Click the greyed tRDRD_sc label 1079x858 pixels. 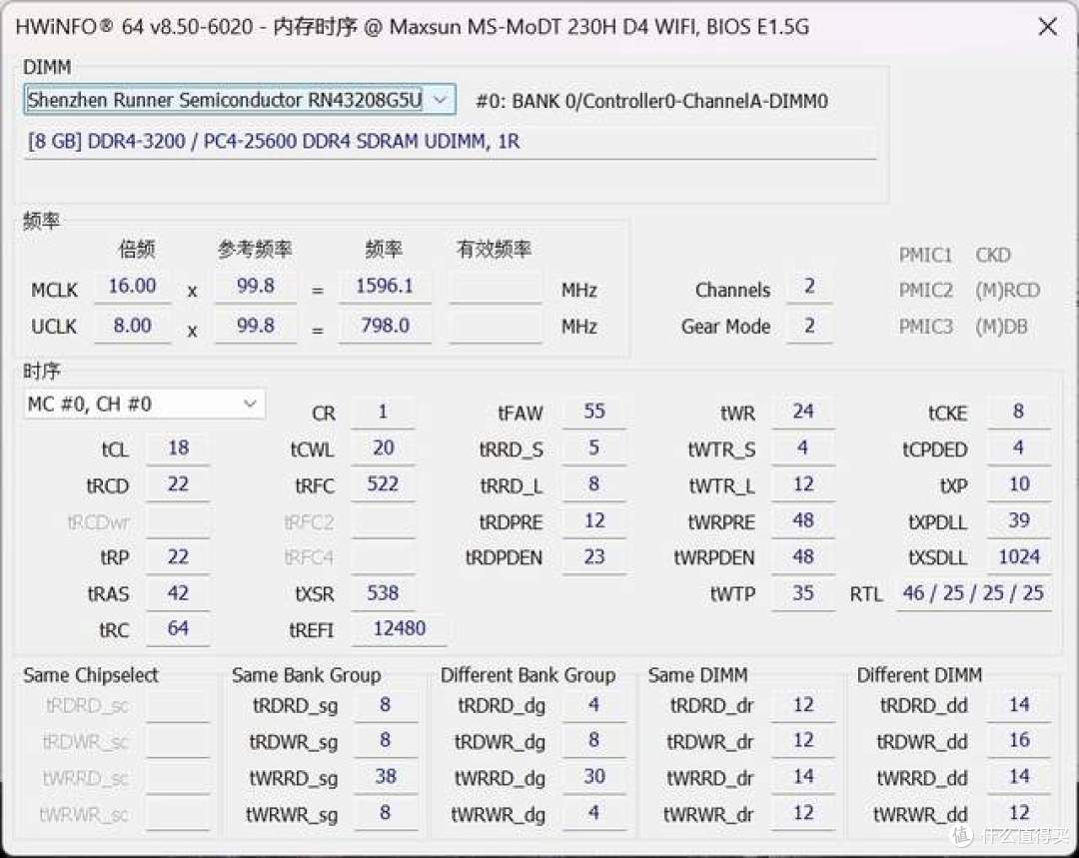tap(87, 706)
